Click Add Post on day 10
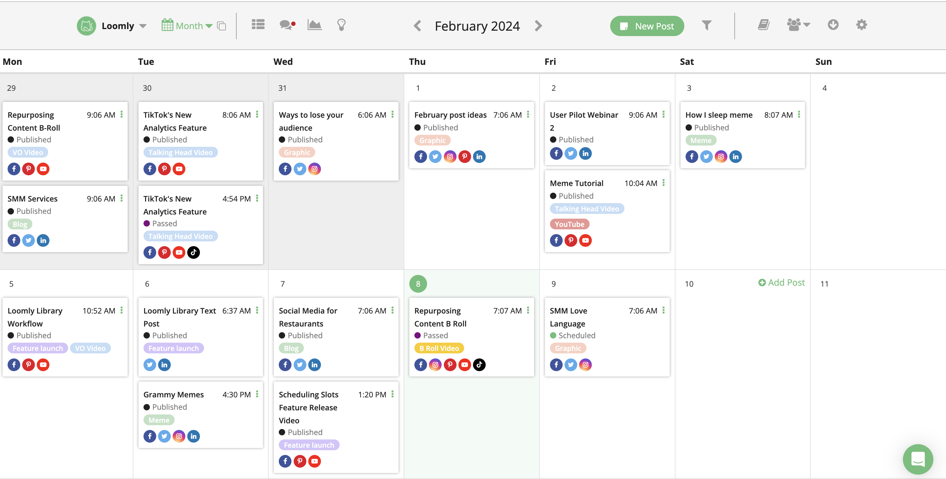The image size is (946, 479). coord(782,283)
